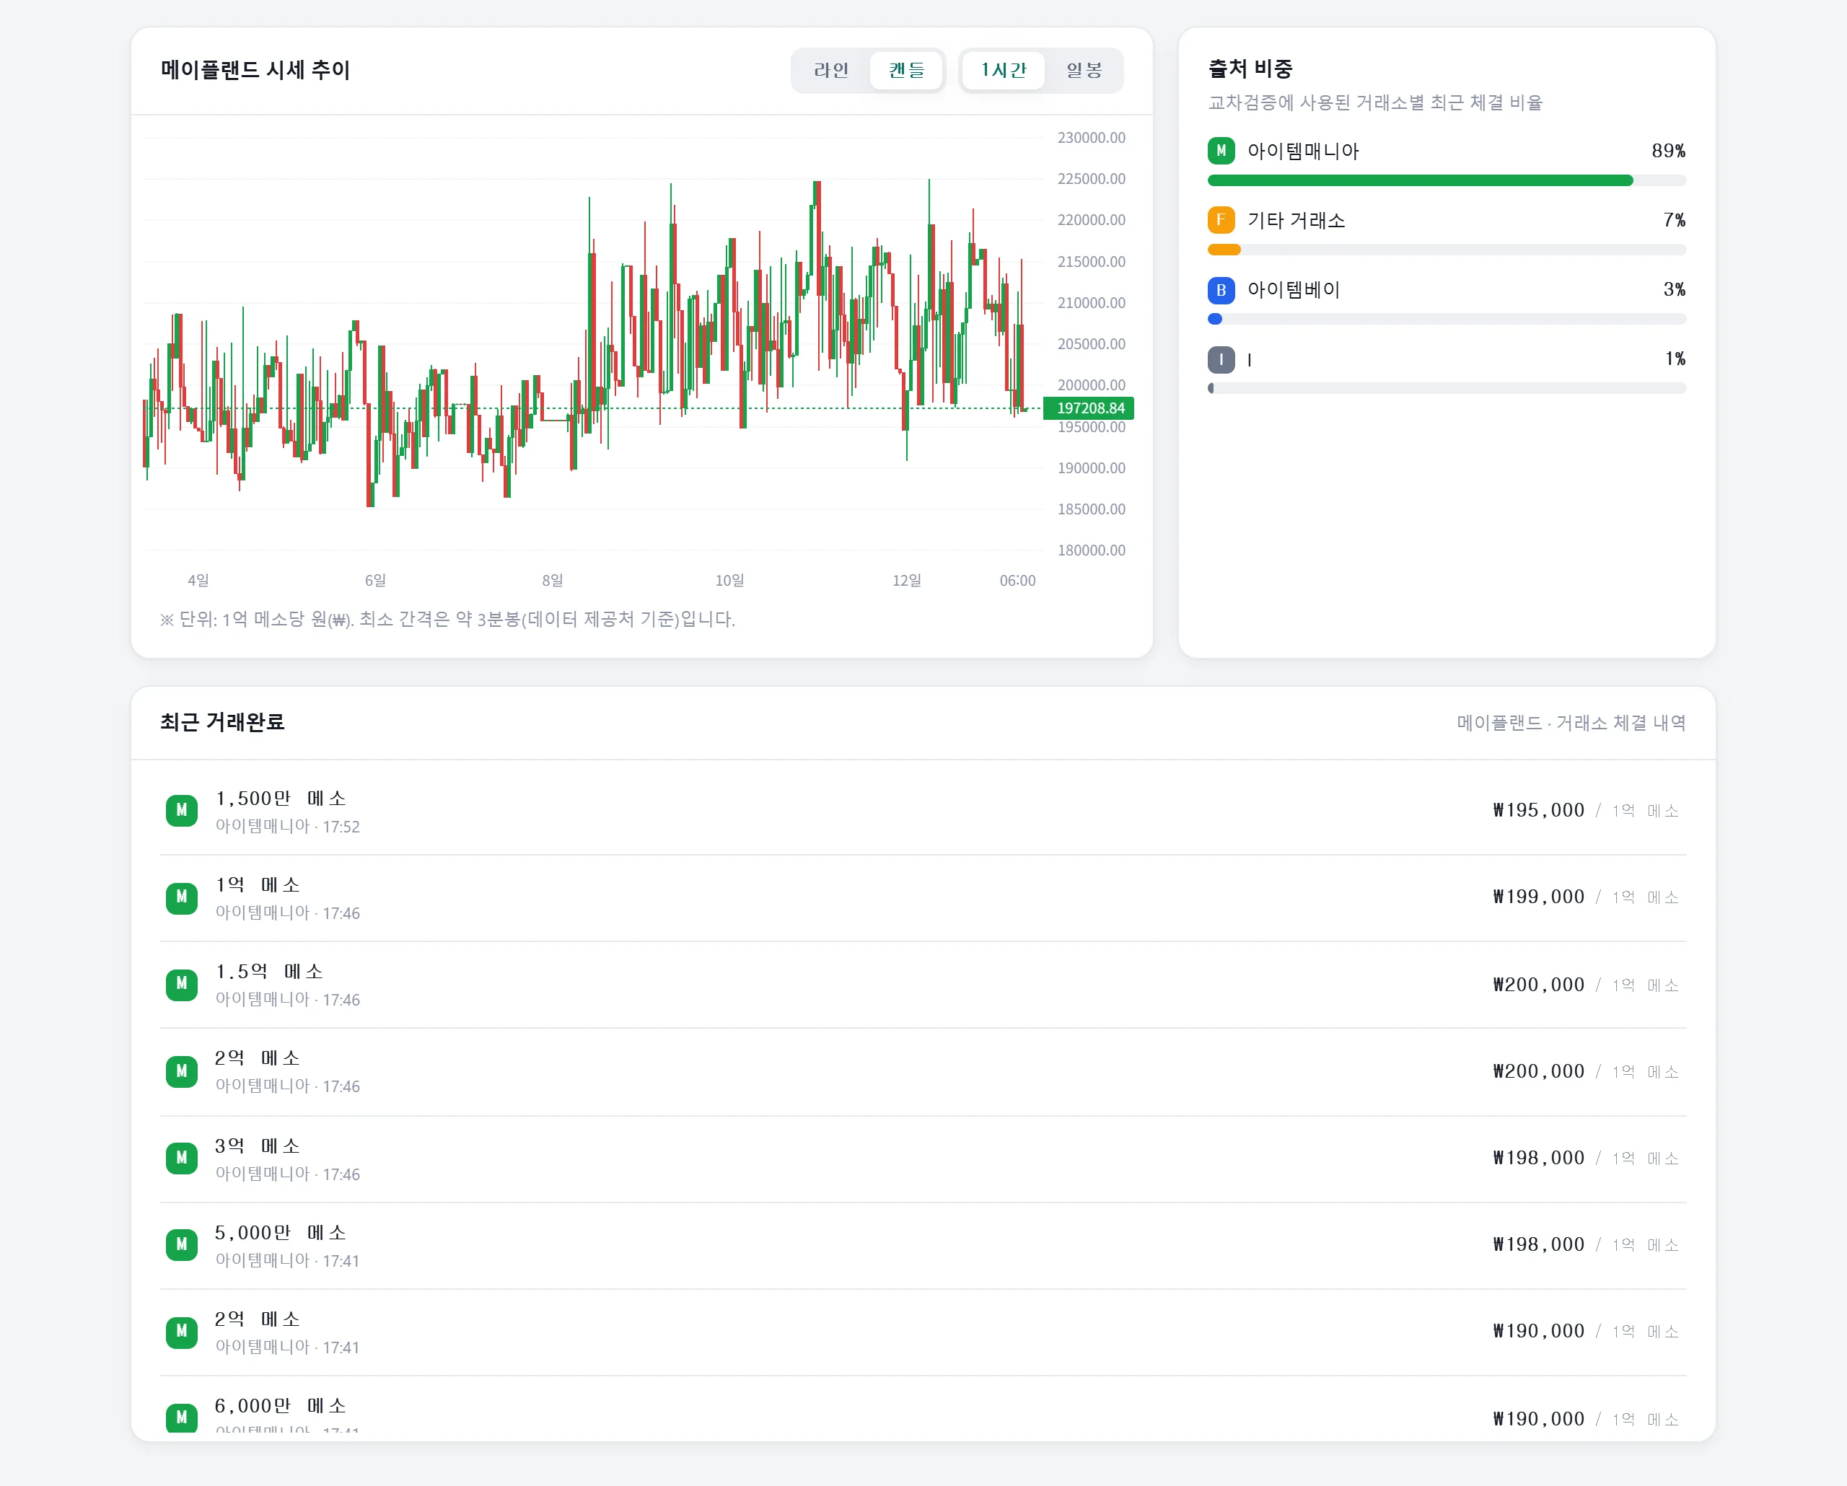Click M icon of 1,500만 메소 trade
The height and width of the screenshot is (1486, 1847).
click(x=182, y=810)
